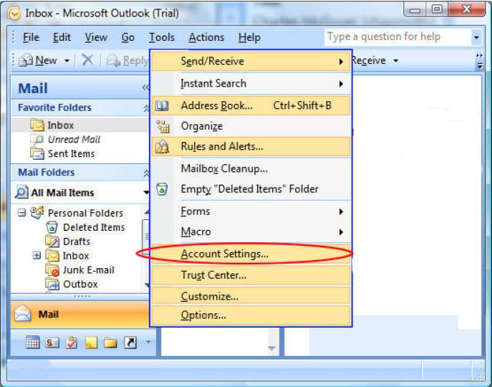Image resolution: width=492 pixels, height=387 pixels.
Task: Open the New button dropdown arrow
Action: pyautogui.click(x=67, y=60)
